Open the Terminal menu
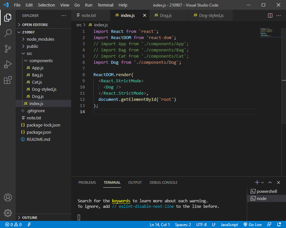 tap(105, 5)
